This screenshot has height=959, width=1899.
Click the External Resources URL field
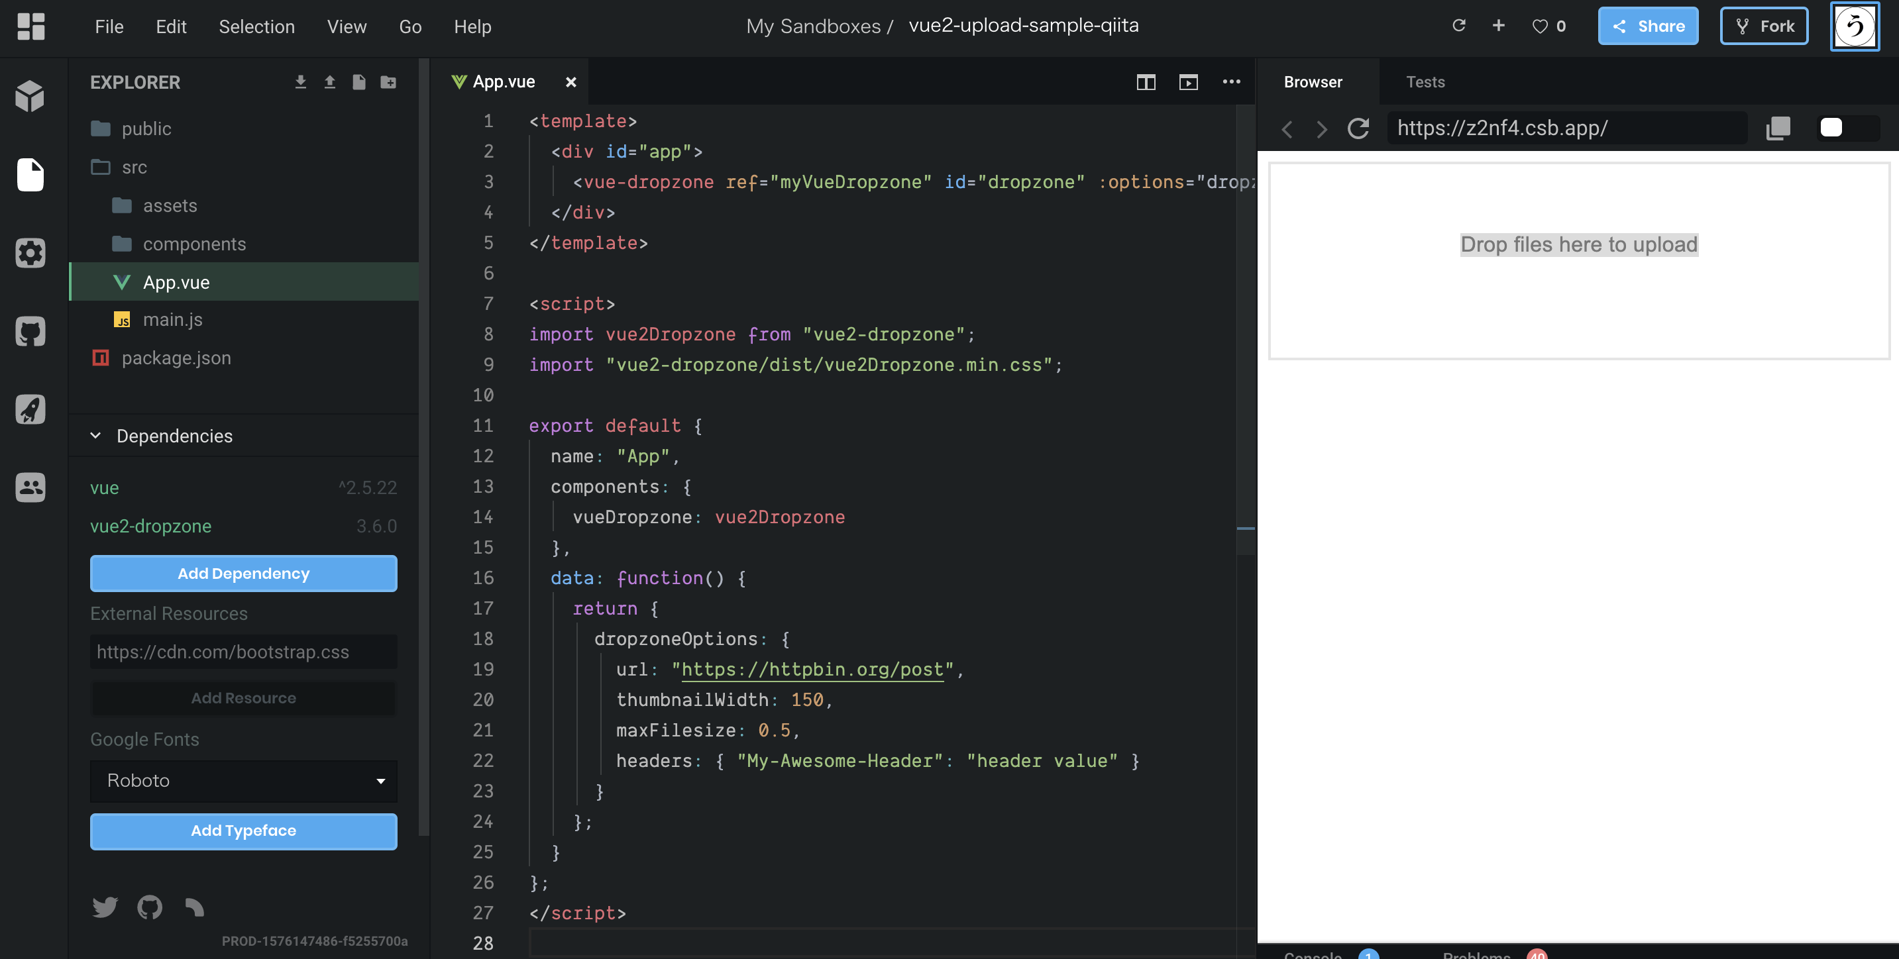tap(243, 652)
